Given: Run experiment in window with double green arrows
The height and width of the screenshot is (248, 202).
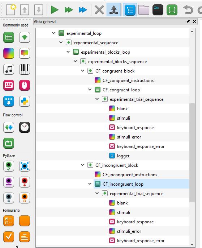Looking at the screenshot, I should point(69,10).
